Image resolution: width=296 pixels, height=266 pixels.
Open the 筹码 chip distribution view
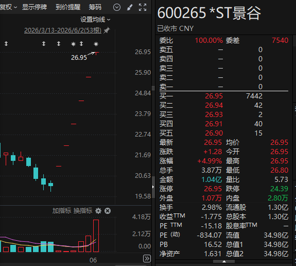tap(95, 7)
